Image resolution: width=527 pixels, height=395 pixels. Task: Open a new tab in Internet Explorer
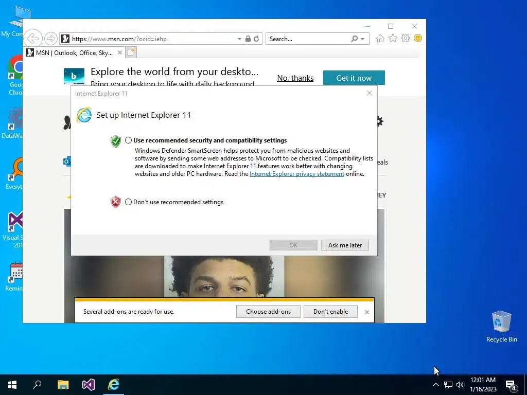pyautogui.click(x=131, y=52)
